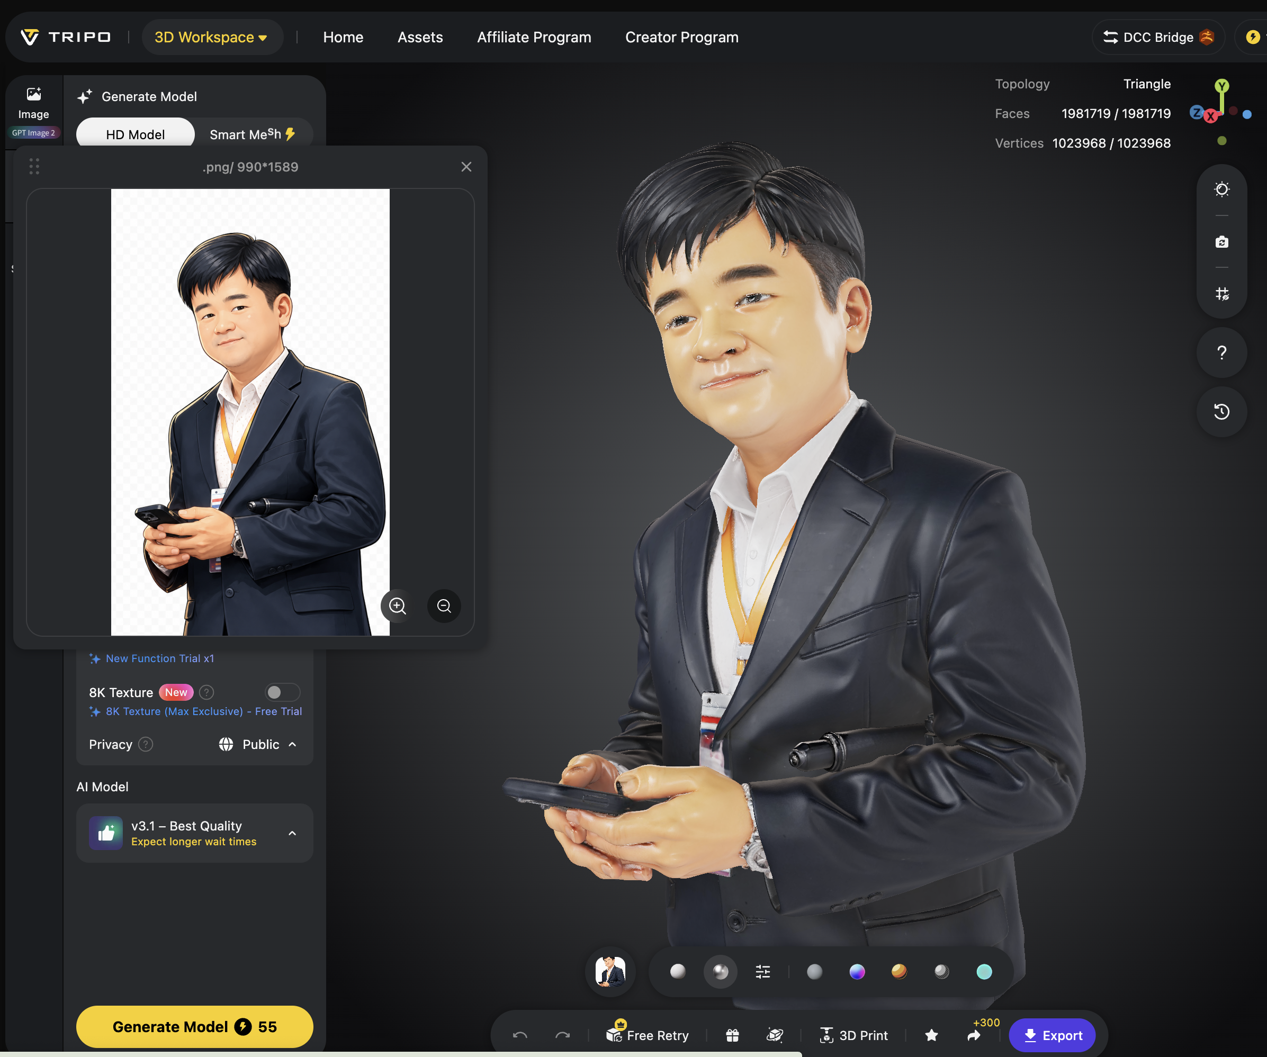Open material adjustment sliders icon
1267x1057 pixels.
point(762,971)
